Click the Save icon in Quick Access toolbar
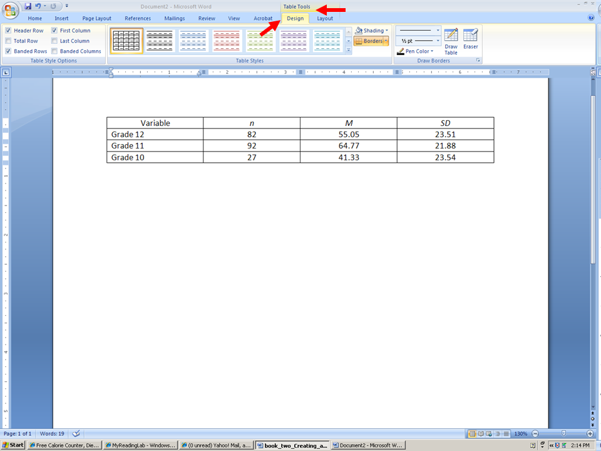 28,6
